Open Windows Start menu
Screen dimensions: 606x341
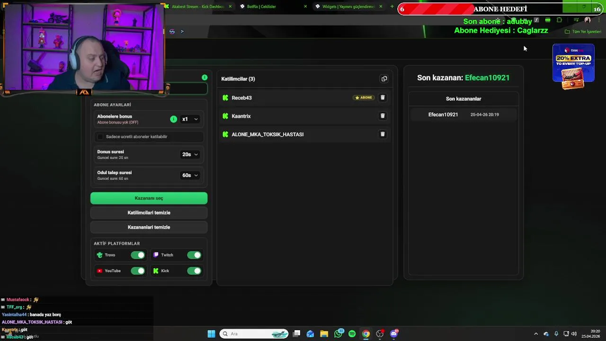(211, 334)
